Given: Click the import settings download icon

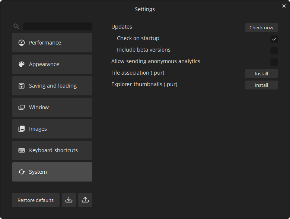Looking at the screenshot, I should click(69, 200).
